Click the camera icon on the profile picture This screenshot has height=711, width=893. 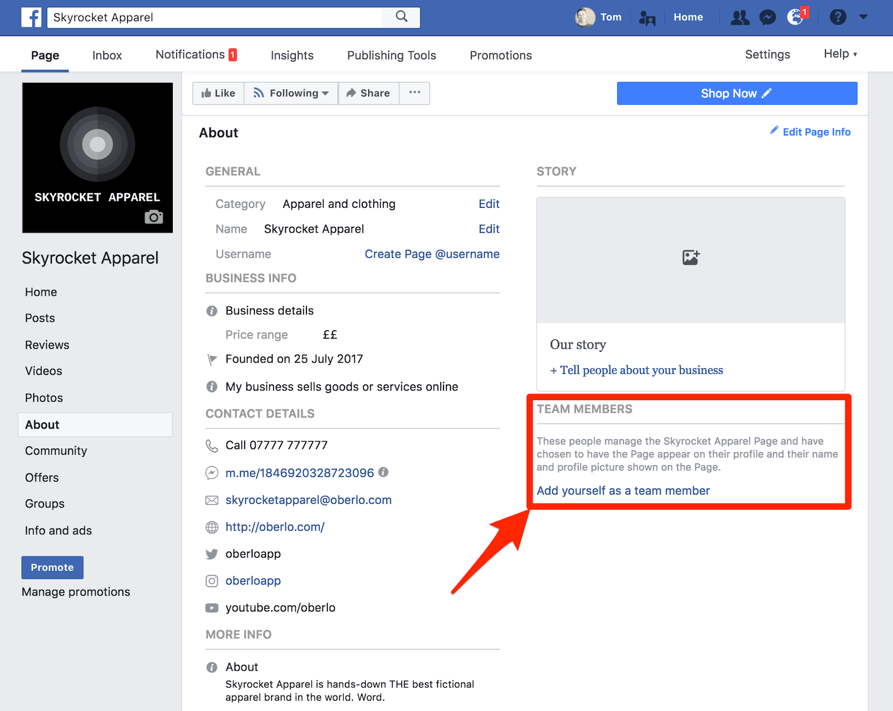[153, 217]
